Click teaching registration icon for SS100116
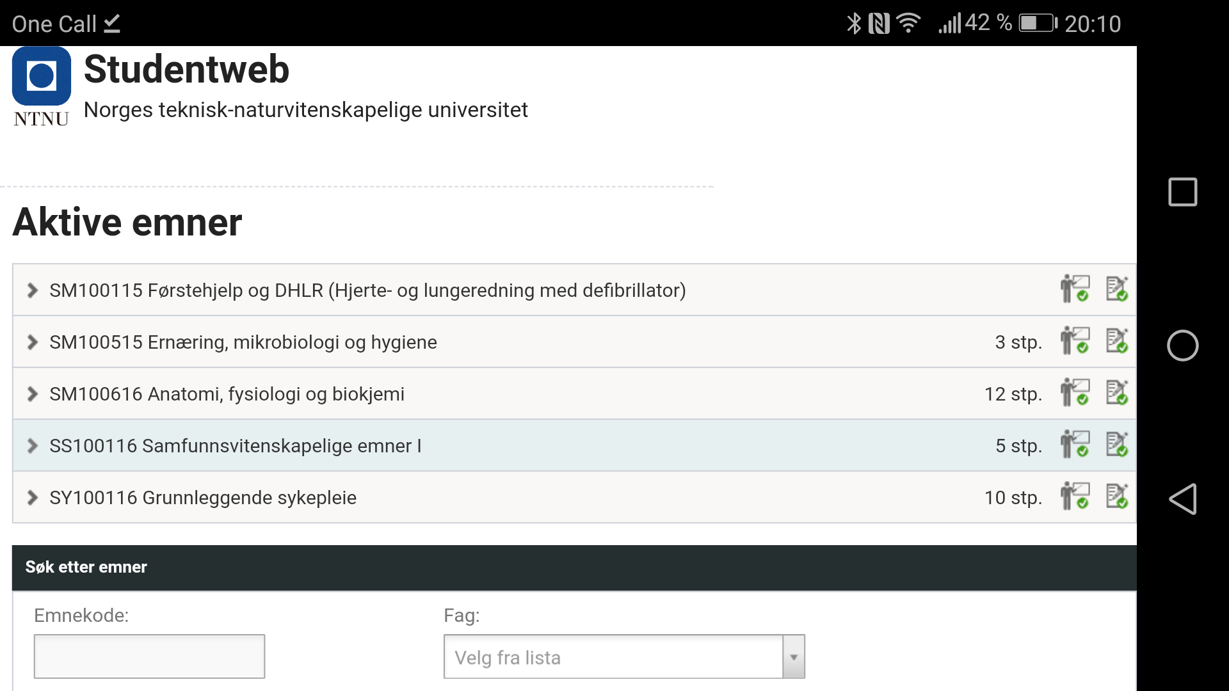This screenshot has width=1229, height=691. [1075, 445]
